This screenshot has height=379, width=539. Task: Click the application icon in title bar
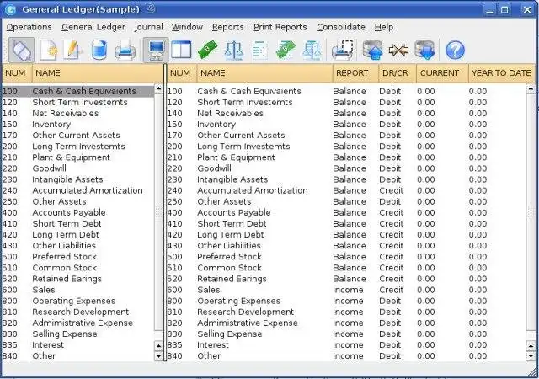tap(11, 9)
